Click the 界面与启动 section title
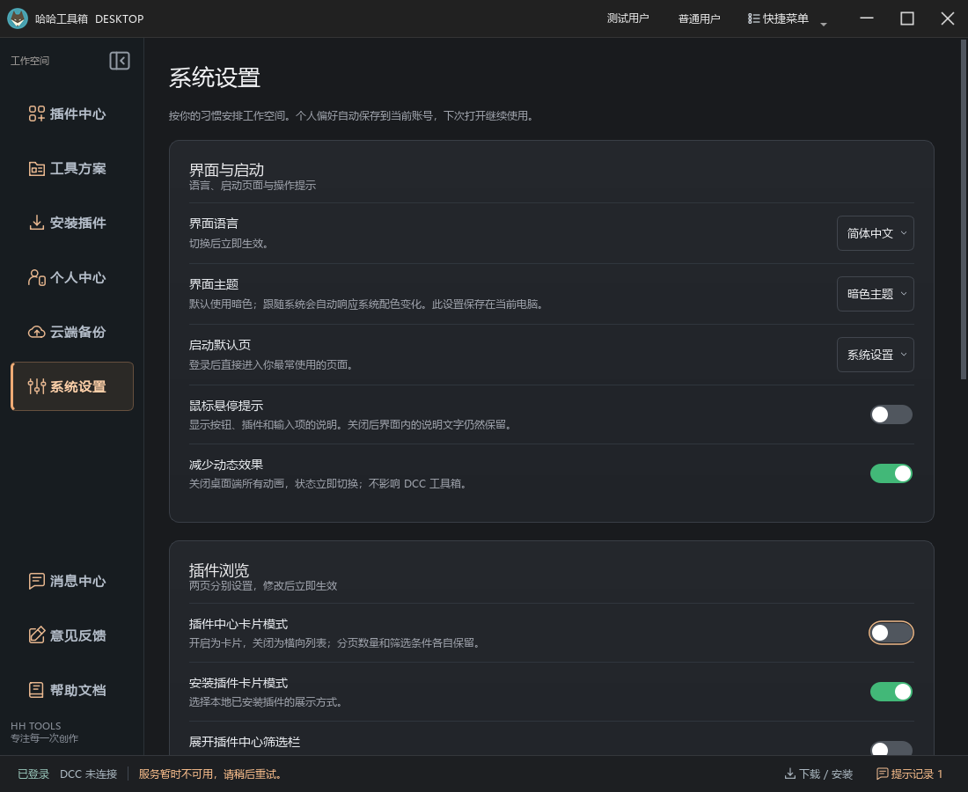This screenshot has height=792, width=968. point(226,170)
